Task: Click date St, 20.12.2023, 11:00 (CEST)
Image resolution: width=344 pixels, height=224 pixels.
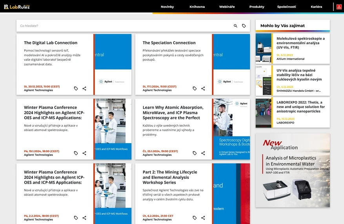Action: pos(42,86)
